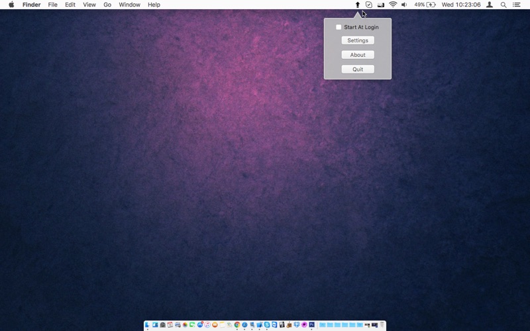
Task: Click the volume speaker icon
Action: coord(404,5)
